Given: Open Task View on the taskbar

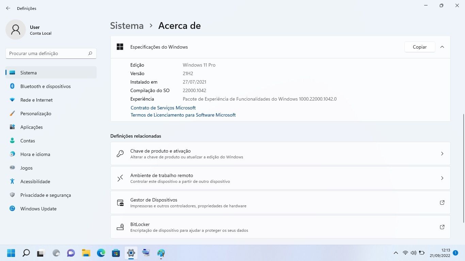Looking at the screenshot, I should pyautogui.click(x=41, y=253).
